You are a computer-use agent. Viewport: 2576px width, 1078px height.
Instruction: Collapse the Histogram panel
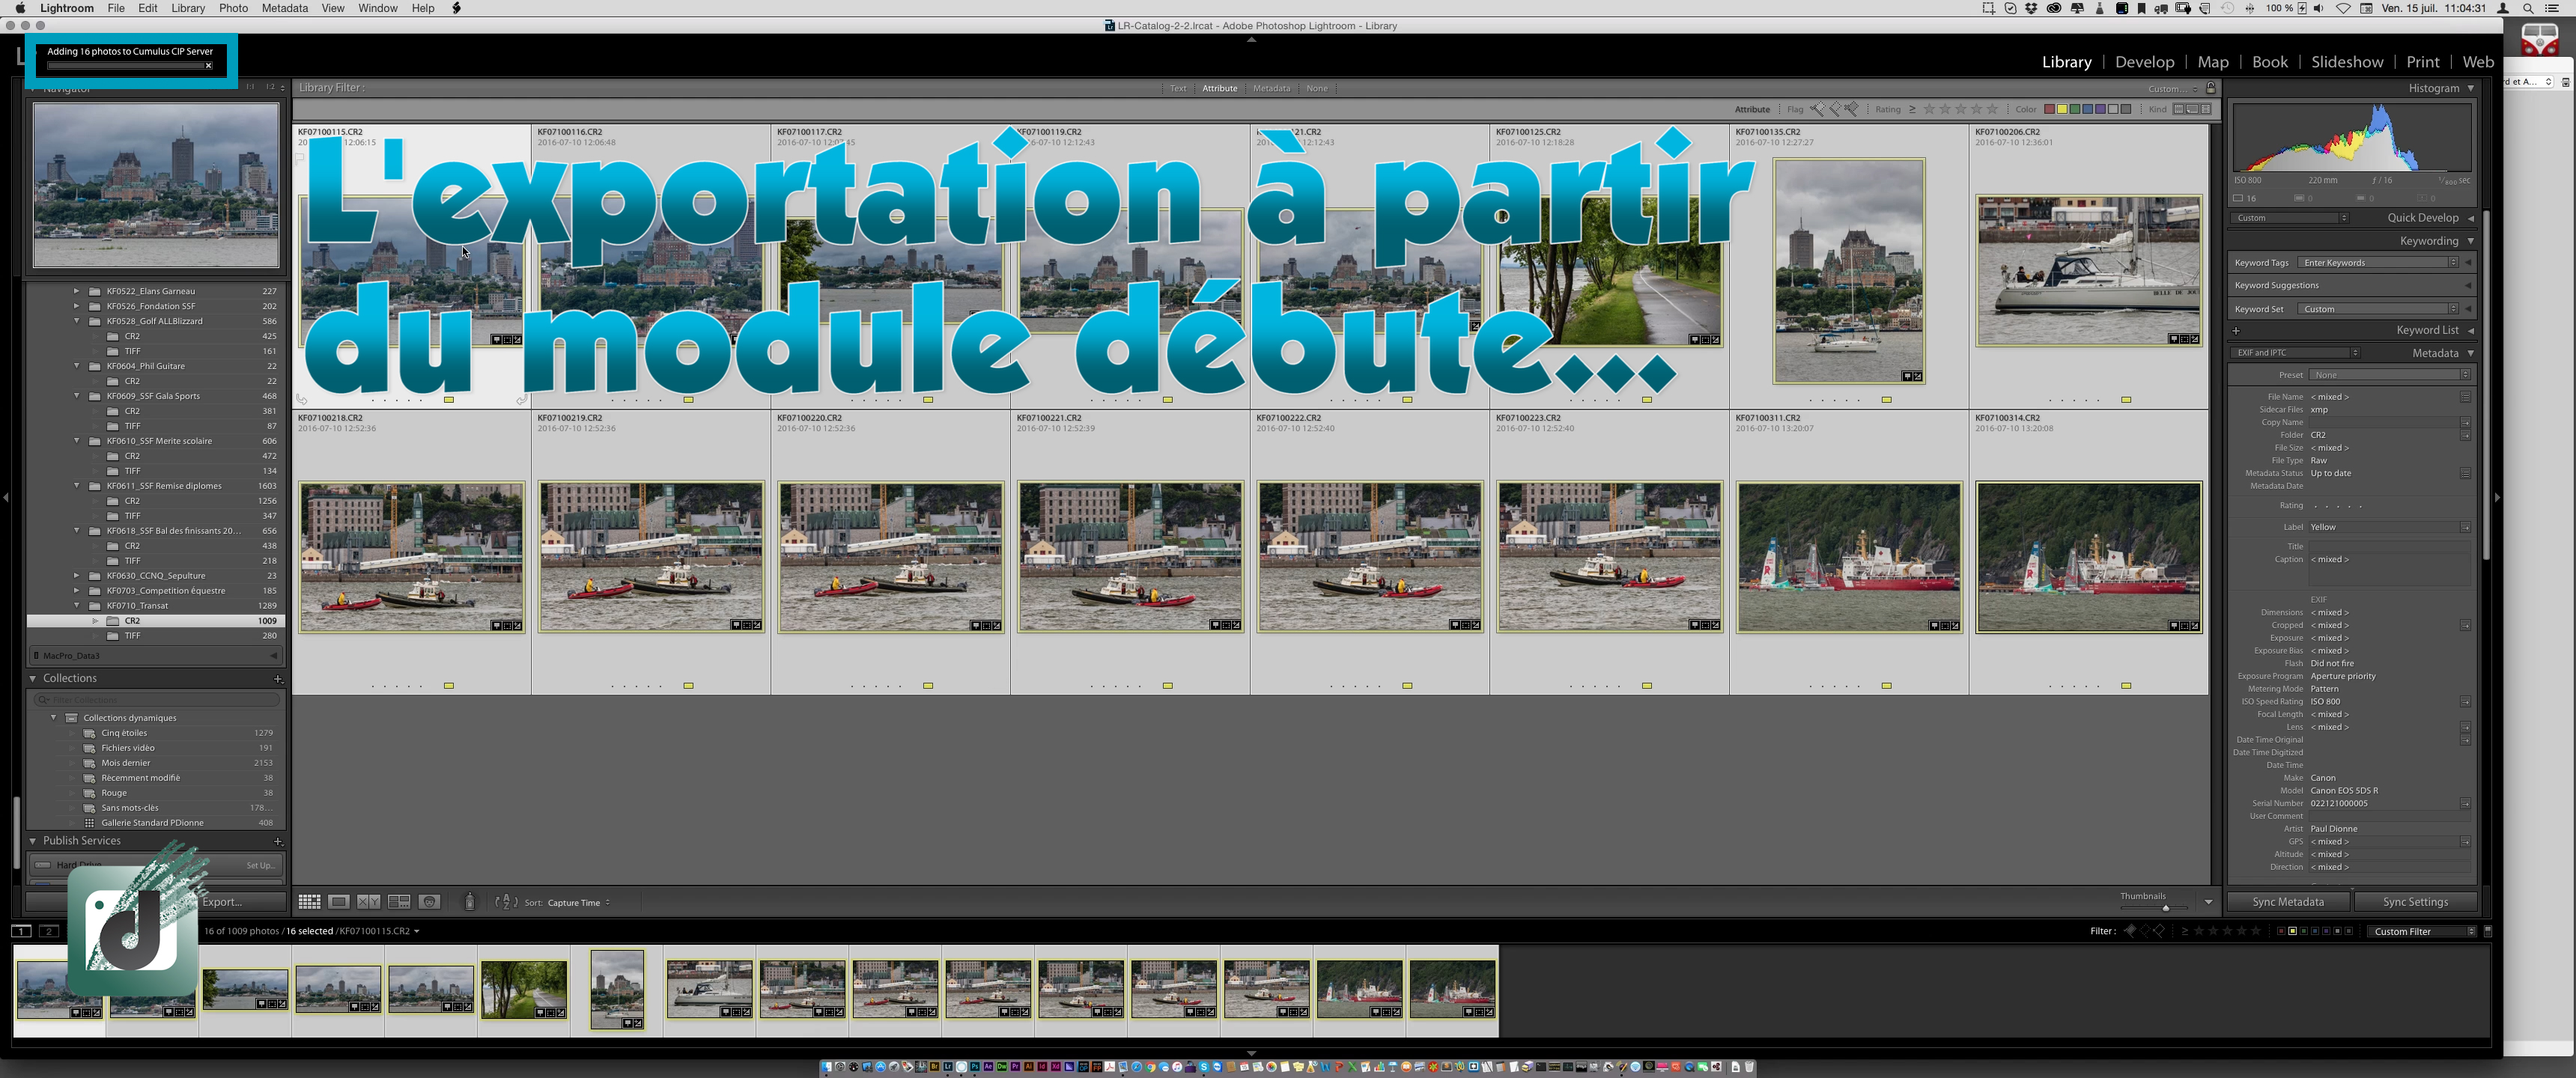[2470, 88]
